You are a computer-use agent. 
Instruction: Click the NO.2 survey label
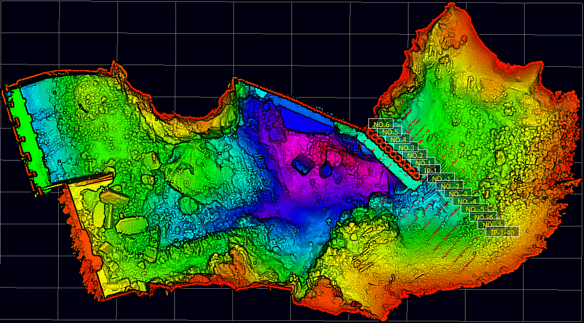[415, 155]
